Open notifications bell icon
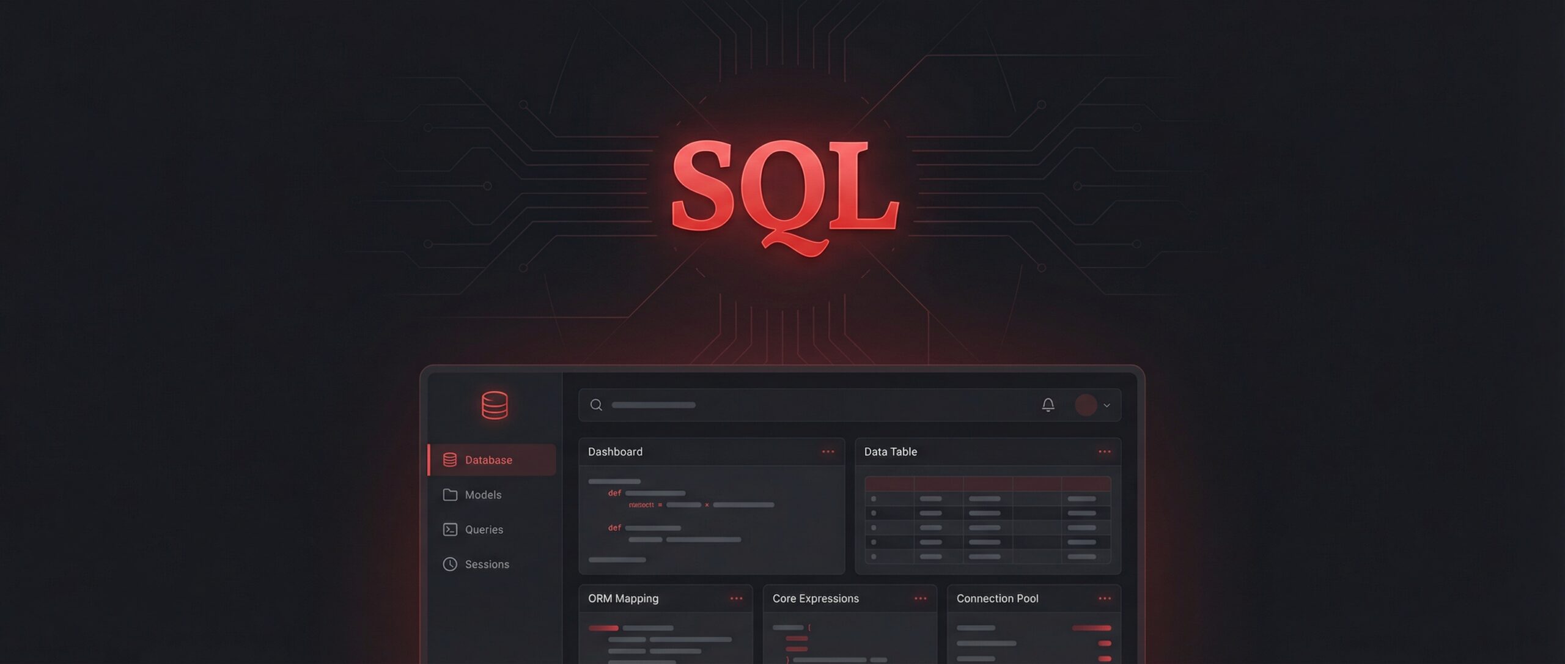The height and width of the screenshot is (664, 1565). (1048, 405)
